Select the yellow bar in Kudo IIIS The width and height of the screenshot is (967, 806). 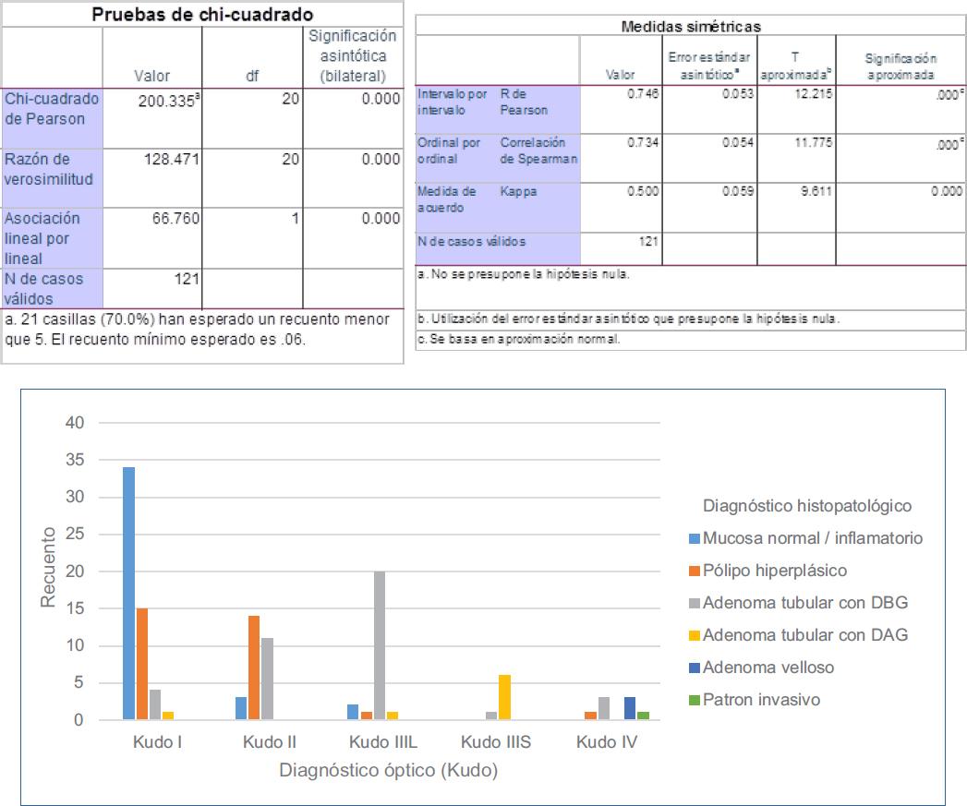click(x=504, y=697)
